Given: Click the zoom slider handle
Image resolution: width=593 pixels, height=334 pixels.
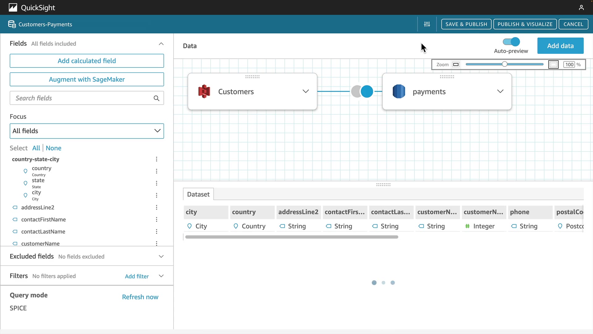Looking at the screenshot, I should point(505,64).
